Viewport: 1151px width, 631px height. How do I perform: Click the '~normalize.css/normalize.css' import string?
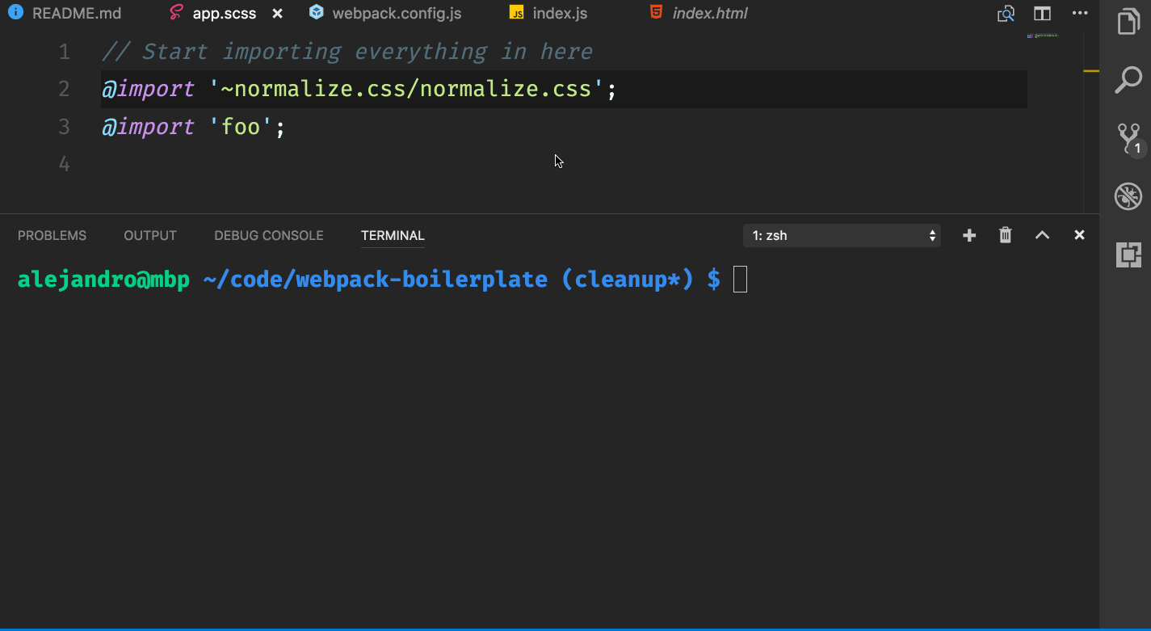tap(405, 89)
